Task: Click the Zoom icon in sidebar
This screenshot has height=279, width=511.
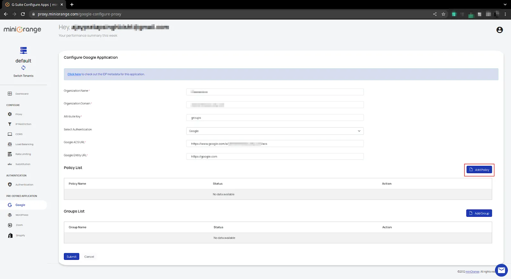Action: point(10,225)
